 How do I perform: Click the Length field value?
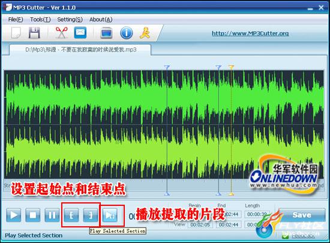[x=257, y=214]
